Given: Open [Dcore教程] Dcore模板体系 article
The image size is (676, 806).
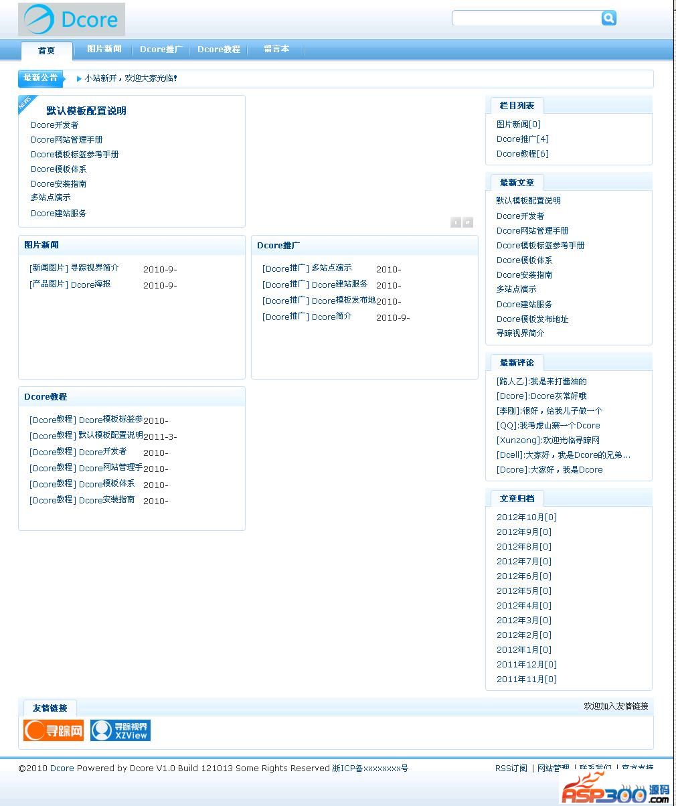Looking at the screenshot, I should point(82,484).
